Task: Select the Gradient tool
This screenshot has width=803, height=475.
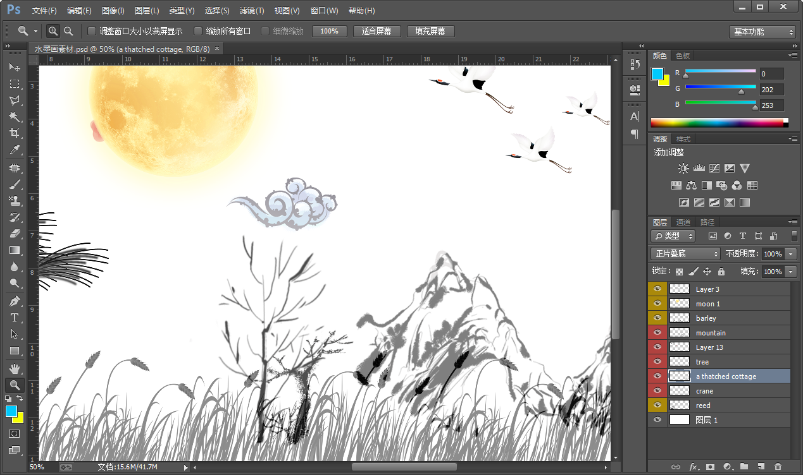Action: pos(14,251)
